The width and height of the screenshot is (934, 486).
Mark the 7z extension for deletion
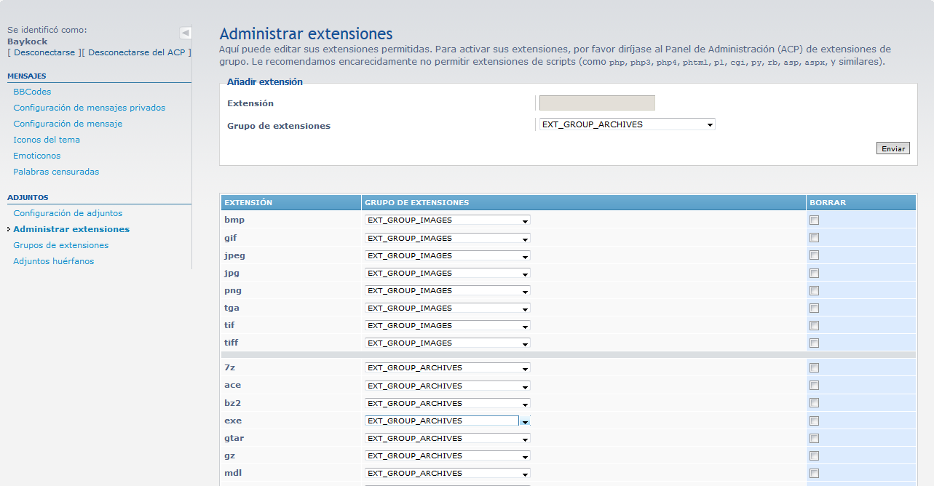pos(814,368)
